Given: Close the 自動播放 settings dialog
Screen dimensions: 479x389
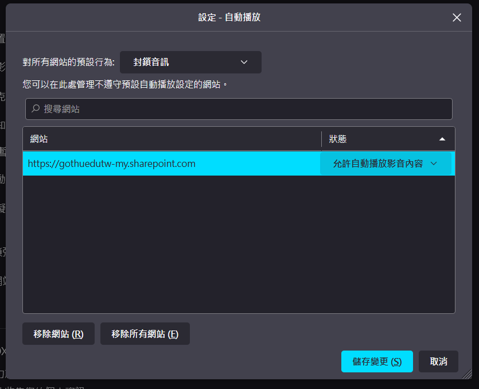Looking at the screenshot, I should pyautogui.click(x=457, y=17).
